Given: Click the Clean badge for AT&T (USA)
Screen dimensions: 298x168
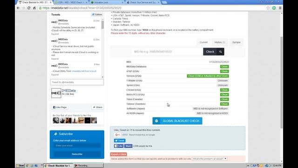Looking at the screenshot, I should click(224, 71).
